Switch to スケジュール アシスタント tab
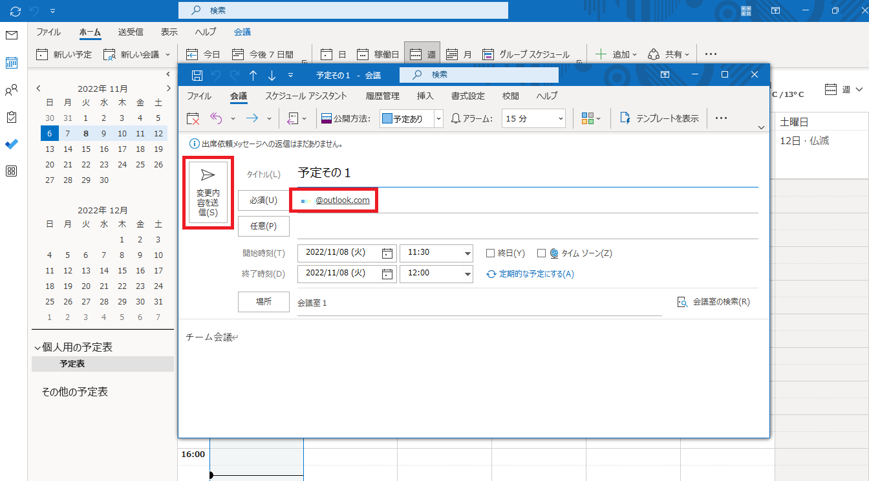The image size is (869, 481). pyautogui.click(x=306, y=96)
